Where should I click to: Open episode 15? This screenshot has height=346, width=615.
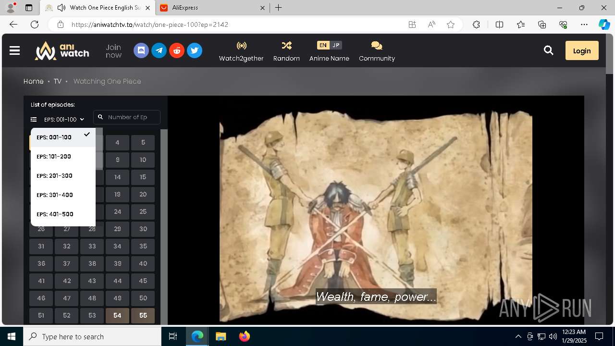pos(143,177)
